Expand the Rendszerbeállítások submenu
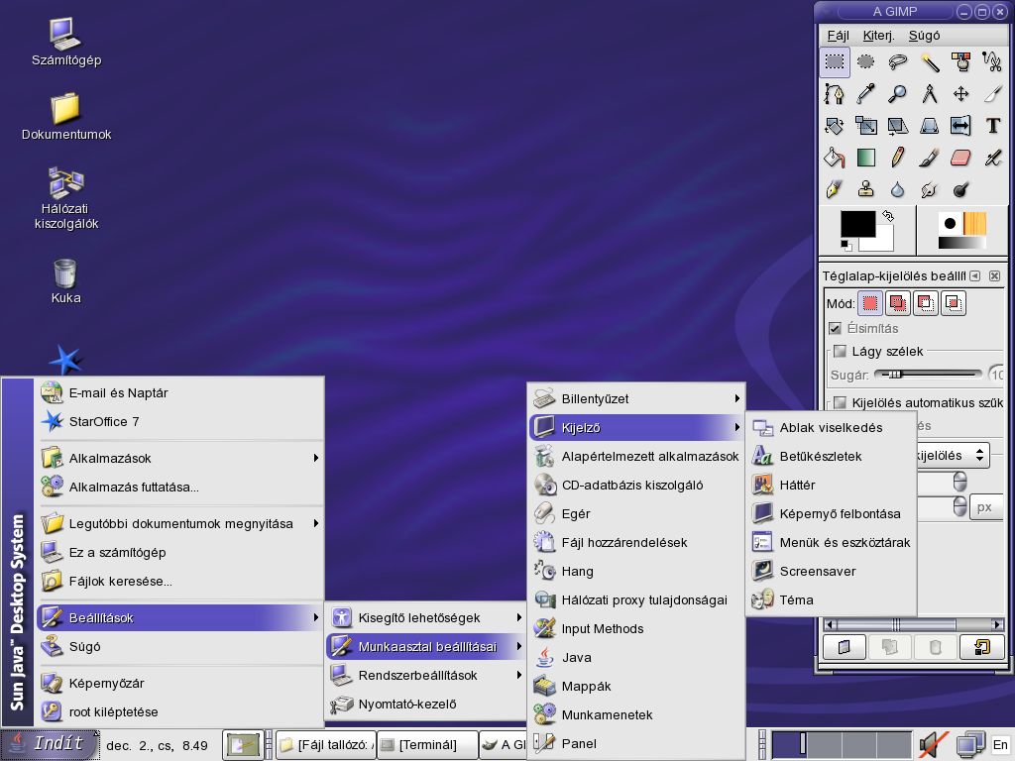 pos(427,675)
